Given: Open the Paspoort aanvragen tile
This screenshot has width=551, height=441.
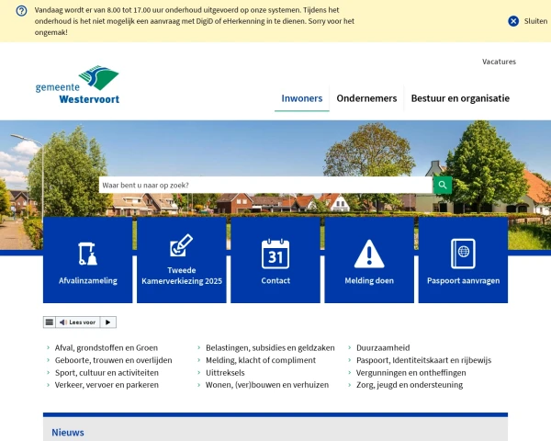Looking at the screenshot, I should (463, 260).
